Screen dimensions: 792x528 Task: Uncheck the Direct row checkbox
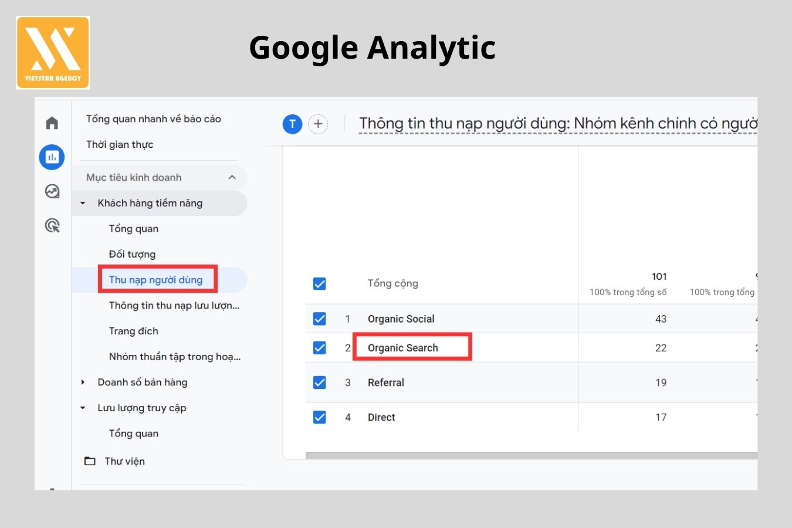click(320, 417)
